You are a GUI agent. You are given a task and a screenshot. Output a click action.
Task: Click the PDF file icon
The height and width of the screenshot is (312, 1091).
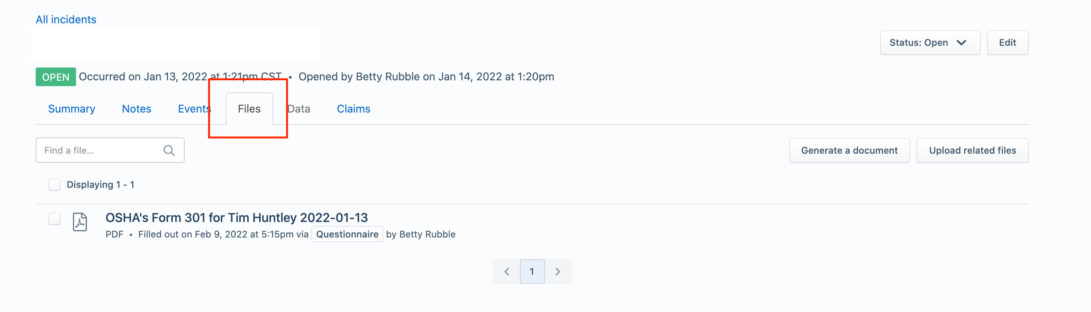[80, 222]
